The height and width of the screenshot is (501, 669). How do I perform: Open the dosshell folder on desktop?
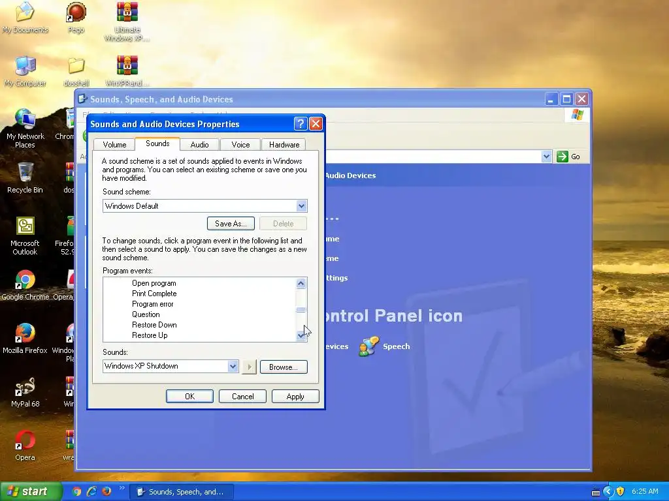click(76, 70)
